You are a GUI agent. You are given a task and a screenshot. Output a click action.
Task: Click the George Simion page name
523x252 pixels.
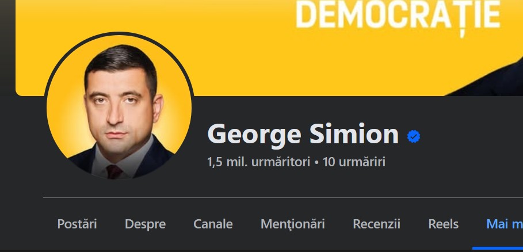click(303, 134)
